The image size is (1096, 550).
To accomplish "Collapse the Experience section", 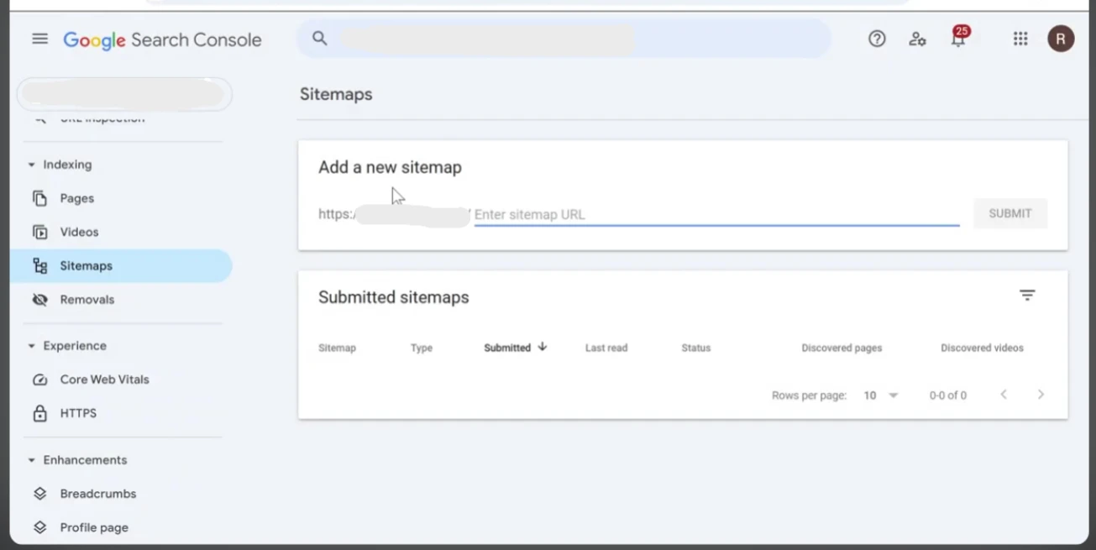I will tap(32, 346).
